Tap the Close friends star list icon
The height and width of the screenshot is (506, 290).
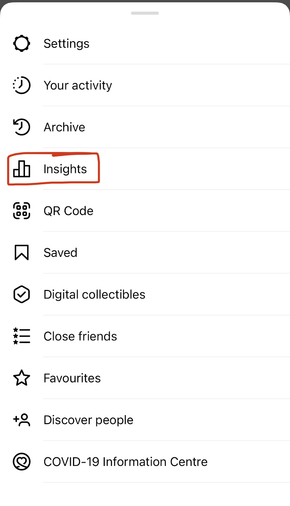pos(21,336)
